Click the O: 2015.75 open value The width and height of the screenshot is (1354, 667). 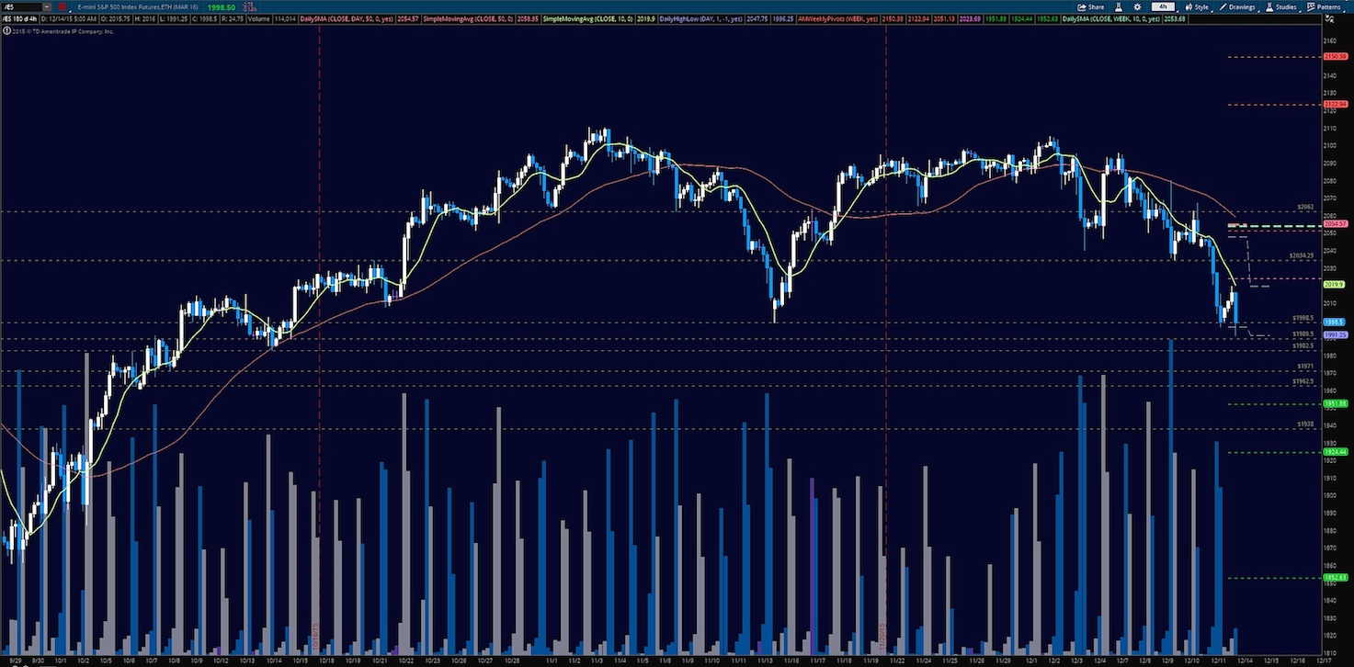click(x=116, y=19)
